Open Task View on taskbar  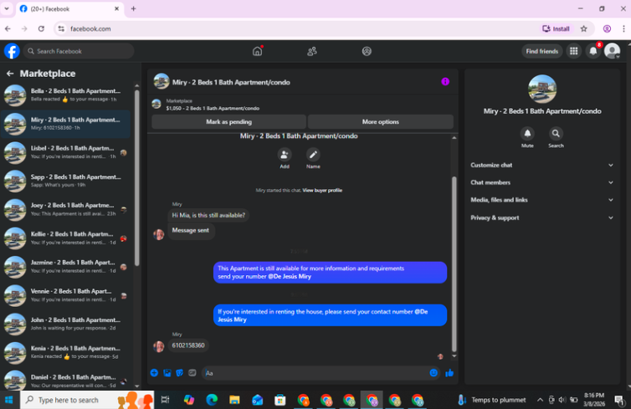pos(165,400)
